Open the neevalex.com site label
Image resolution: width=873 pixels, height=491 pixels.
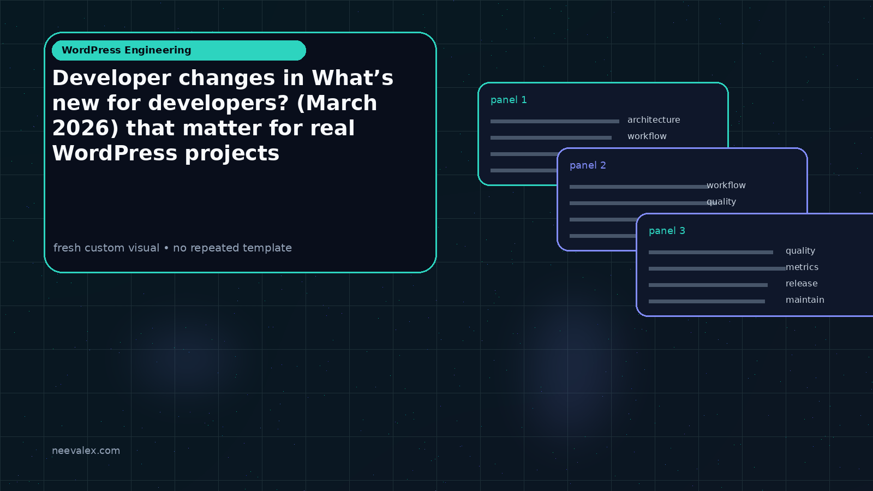(x=86, y=451)
